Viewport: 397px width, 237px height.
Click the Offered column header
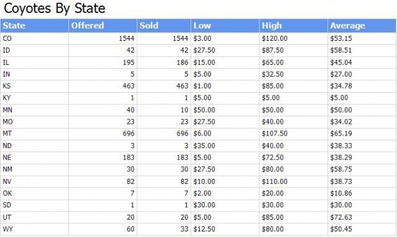click(x=102, y=25)
